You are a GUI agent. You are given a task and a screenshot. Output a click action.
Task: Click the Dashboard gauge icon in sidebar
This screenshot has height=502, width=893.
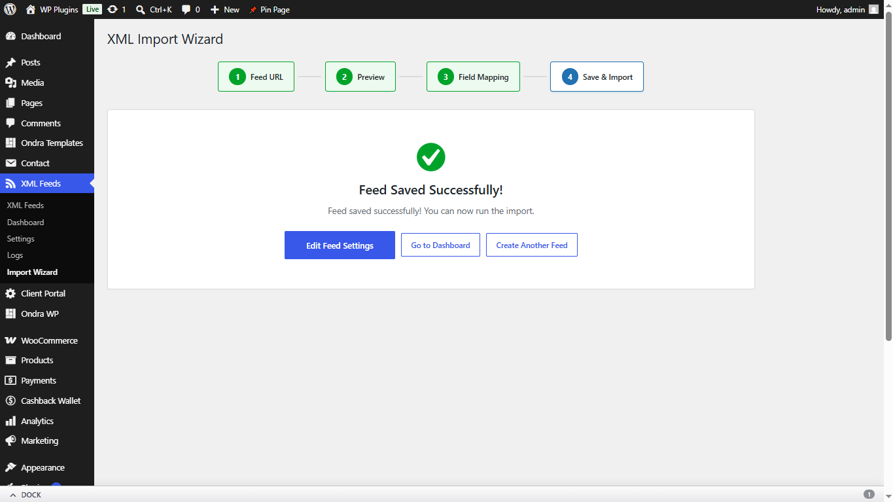pos(10,36)
